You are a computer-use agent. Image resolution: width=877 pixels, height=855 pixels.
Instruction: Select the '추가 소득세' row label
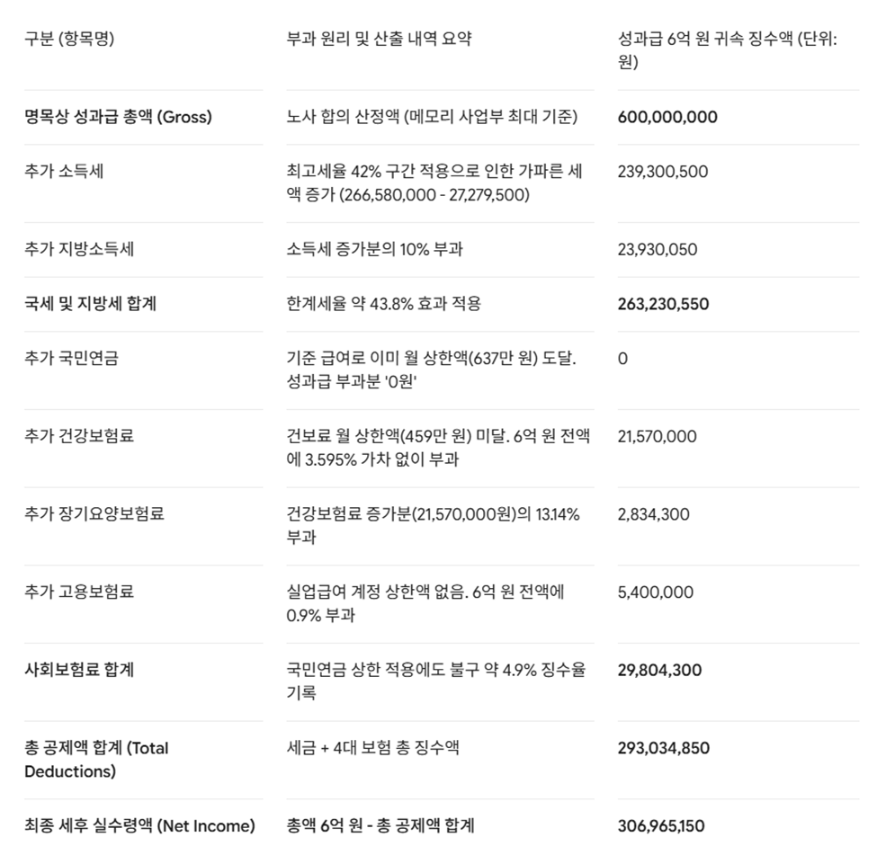pos(64,171)
